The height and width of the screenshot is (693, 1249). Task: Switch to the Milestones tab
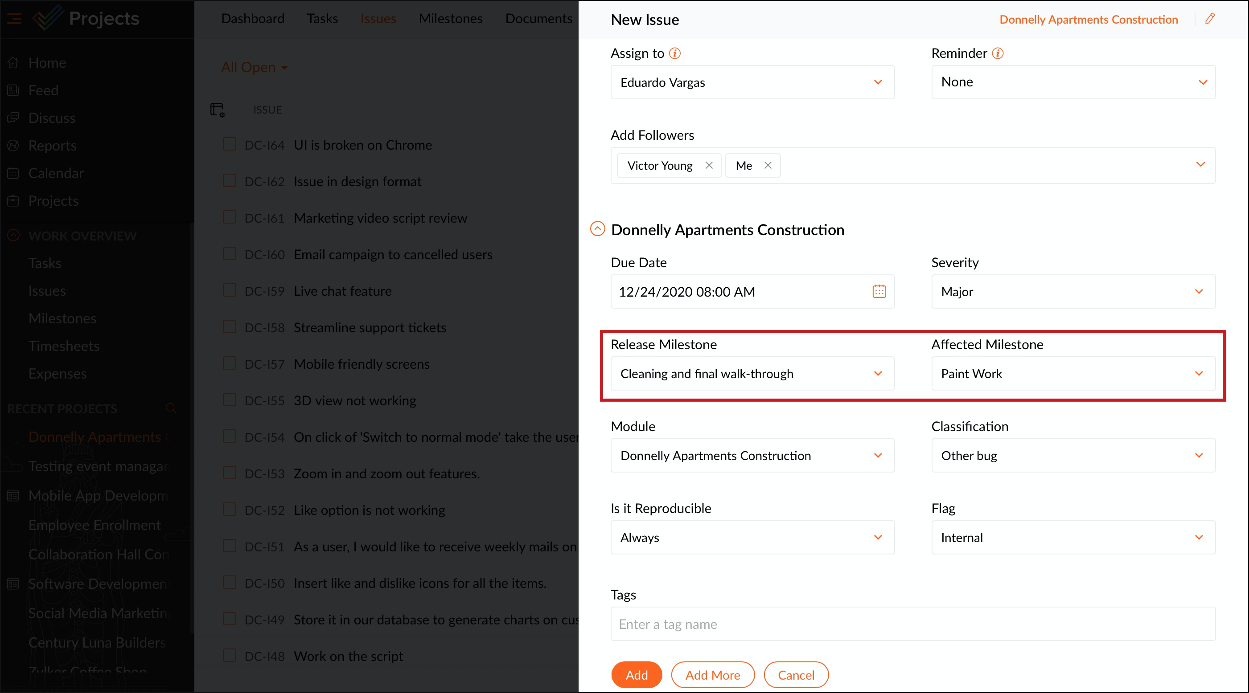[451, 18]
